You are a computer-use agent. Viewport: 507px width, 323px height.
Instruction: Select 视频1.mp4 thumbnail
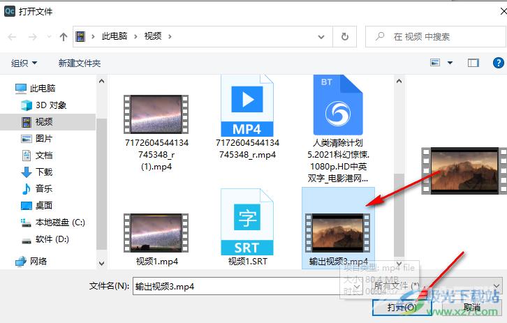coord(156,233)
